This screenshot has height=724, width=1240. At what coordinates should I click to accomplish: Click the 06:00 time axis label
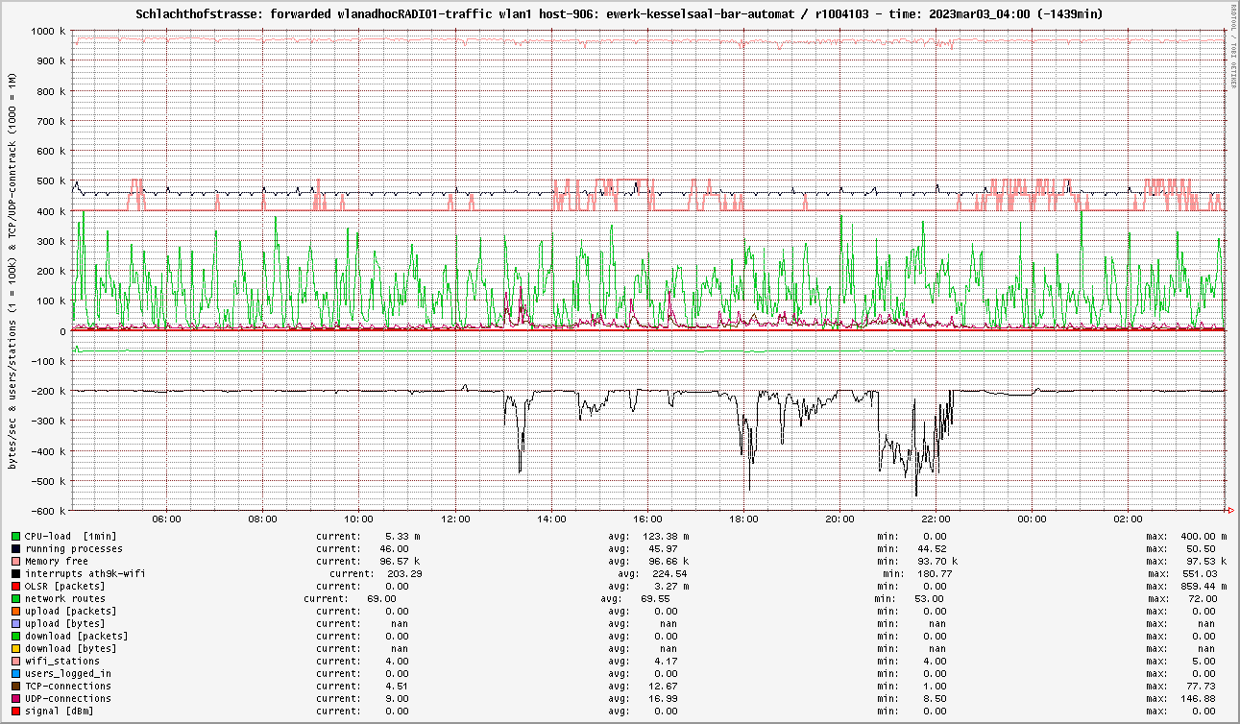(x=166, y=519)
